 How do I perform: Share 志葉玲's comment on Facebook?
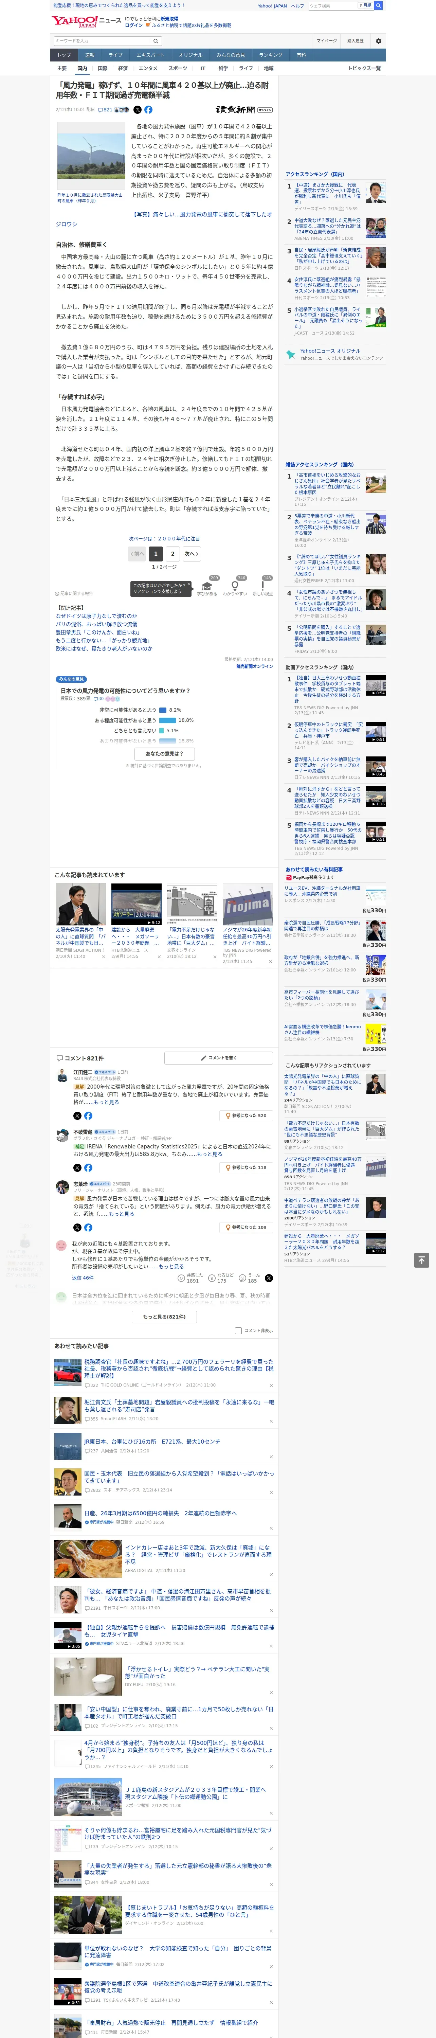coord(88,1227)
